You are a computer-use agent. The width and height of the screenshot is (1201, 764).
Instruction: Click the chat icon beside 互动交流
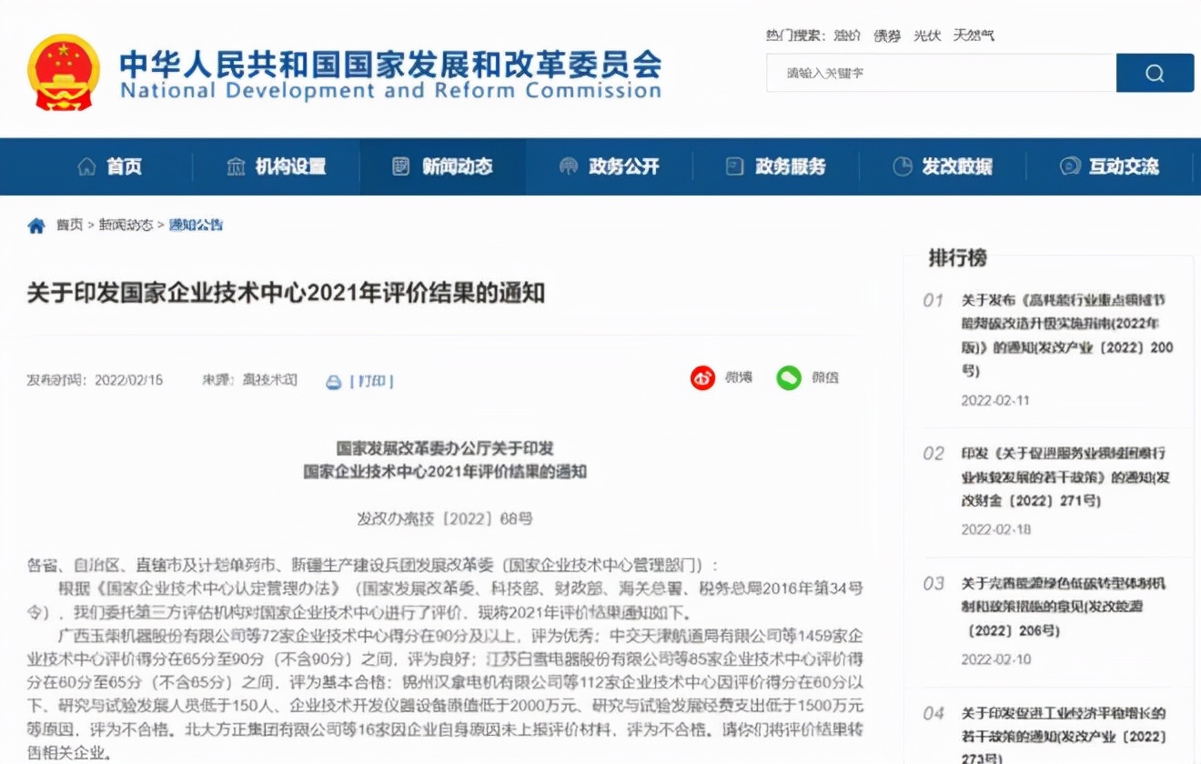[x=1070, y=166]
